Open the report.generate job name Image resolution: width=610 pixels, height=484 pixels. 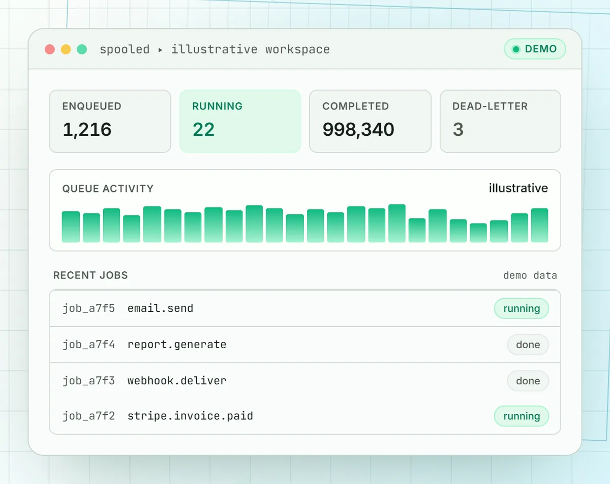coord(177,345)
